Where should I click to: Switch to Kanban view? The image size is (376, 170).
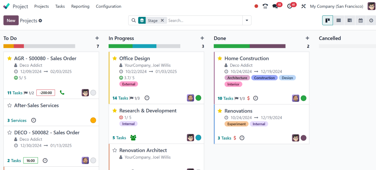328,21
